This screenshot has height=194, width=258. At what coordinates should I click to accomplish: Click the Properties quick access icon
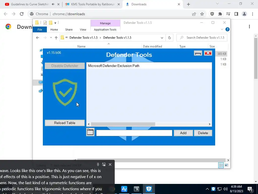pyautogui.click(x=45, y=23)
